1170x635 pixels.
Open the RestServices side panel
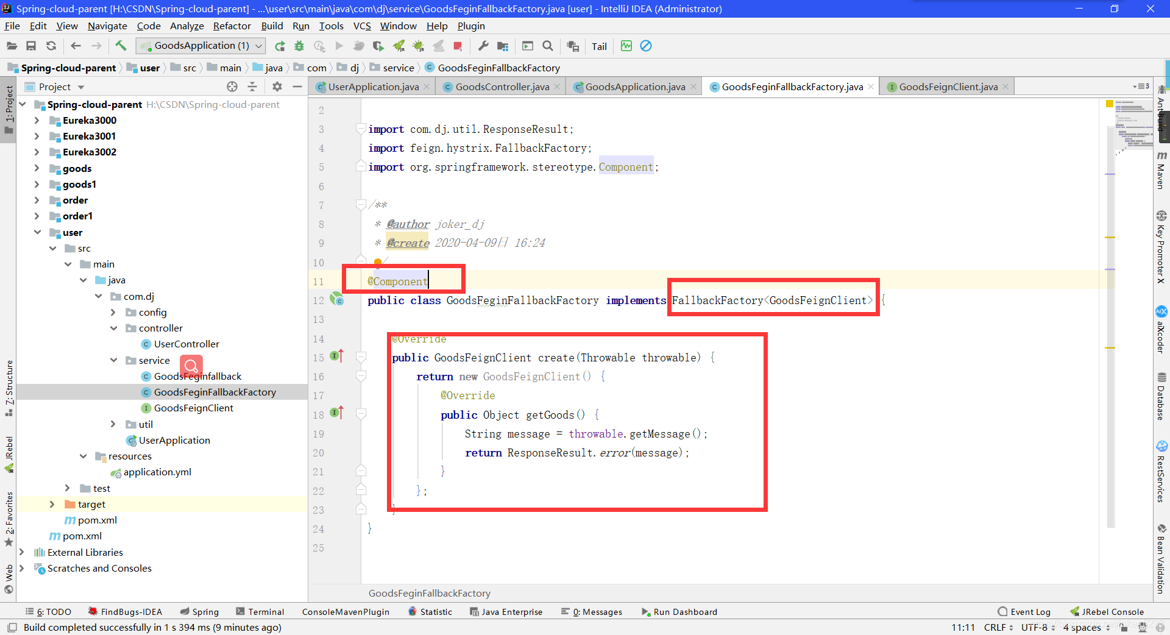(1161, 472)
